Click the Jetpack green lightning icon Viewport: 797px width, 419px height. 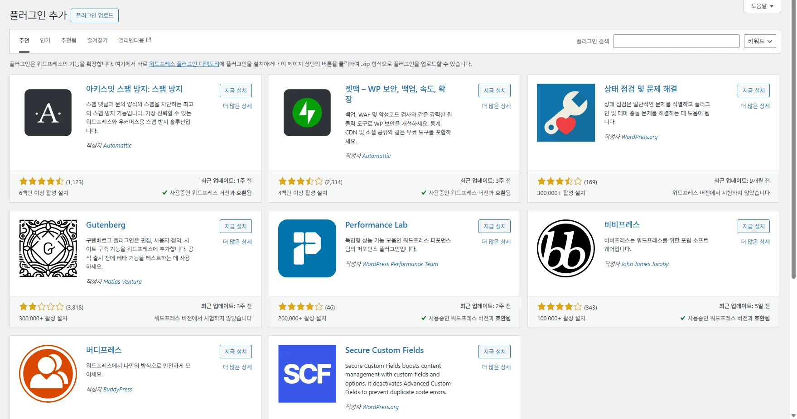tap(307, 113)
